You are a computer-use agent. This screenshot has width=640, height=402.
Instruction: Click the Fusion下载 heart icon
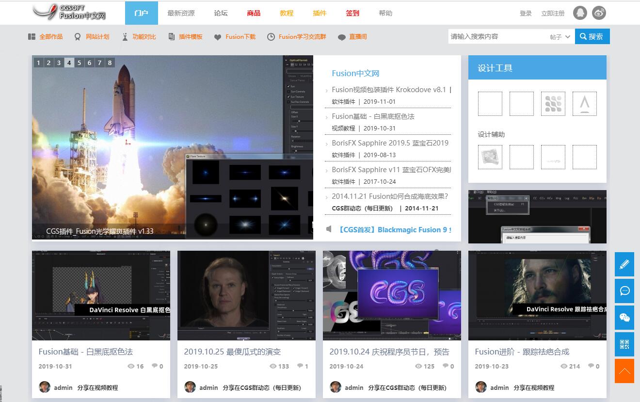(x=218, y=37)
